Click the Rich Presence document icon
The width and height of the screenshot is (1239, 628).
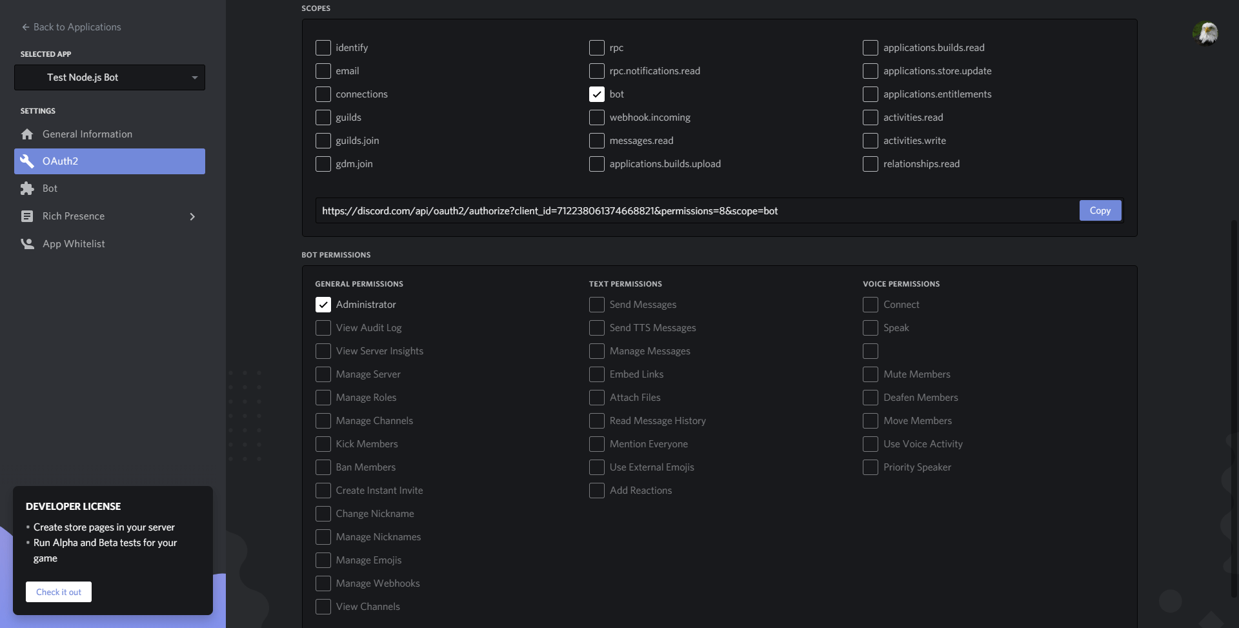[27, 216]
